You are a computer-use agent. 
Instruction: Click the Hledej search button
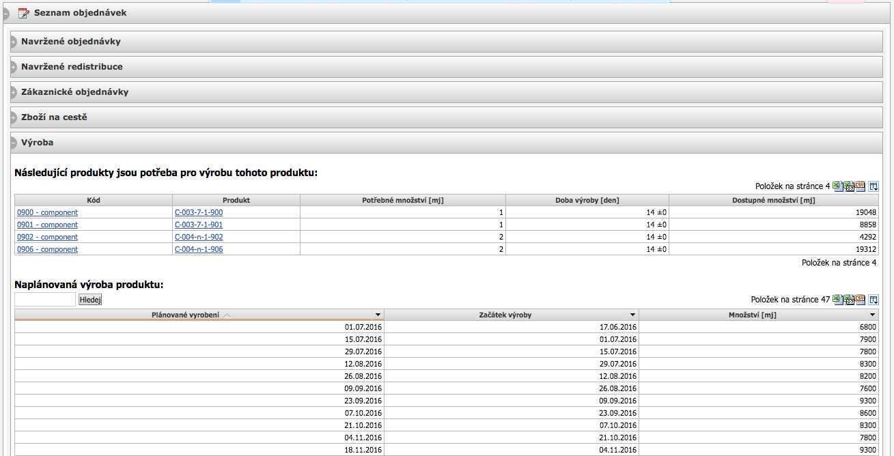90,300
